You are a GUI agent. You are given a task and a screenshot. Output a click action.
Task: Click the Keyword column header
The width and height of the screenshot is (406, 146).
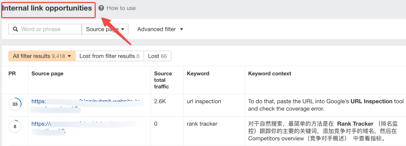[x=198, y=73]
